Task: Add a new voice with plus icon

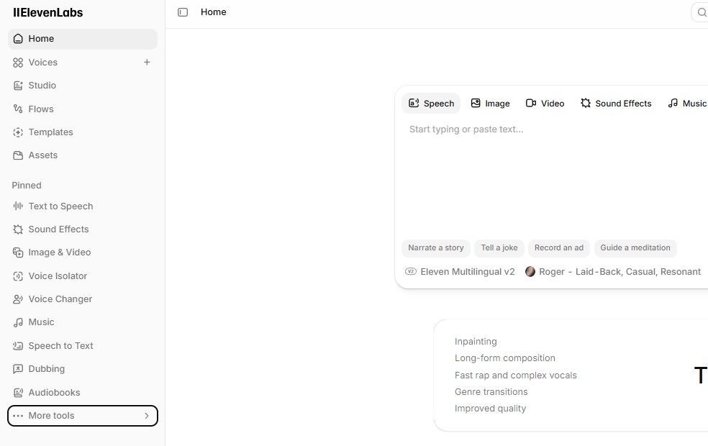Action: [147, 63]
